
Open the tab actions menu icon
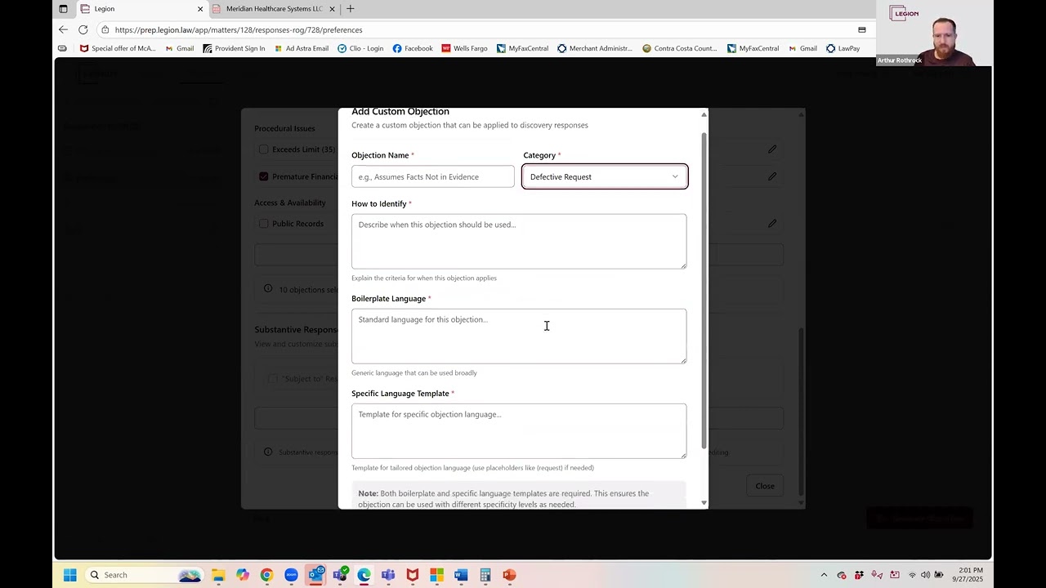[x=63, y=9]
